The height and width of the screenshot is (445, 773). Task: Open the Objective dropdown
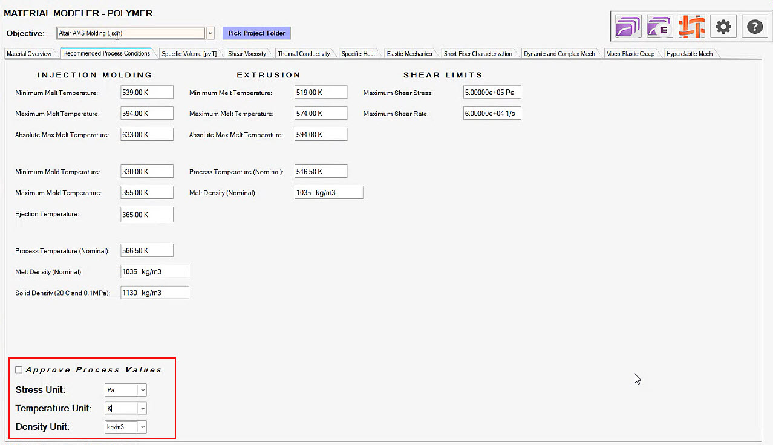[210, 33]
